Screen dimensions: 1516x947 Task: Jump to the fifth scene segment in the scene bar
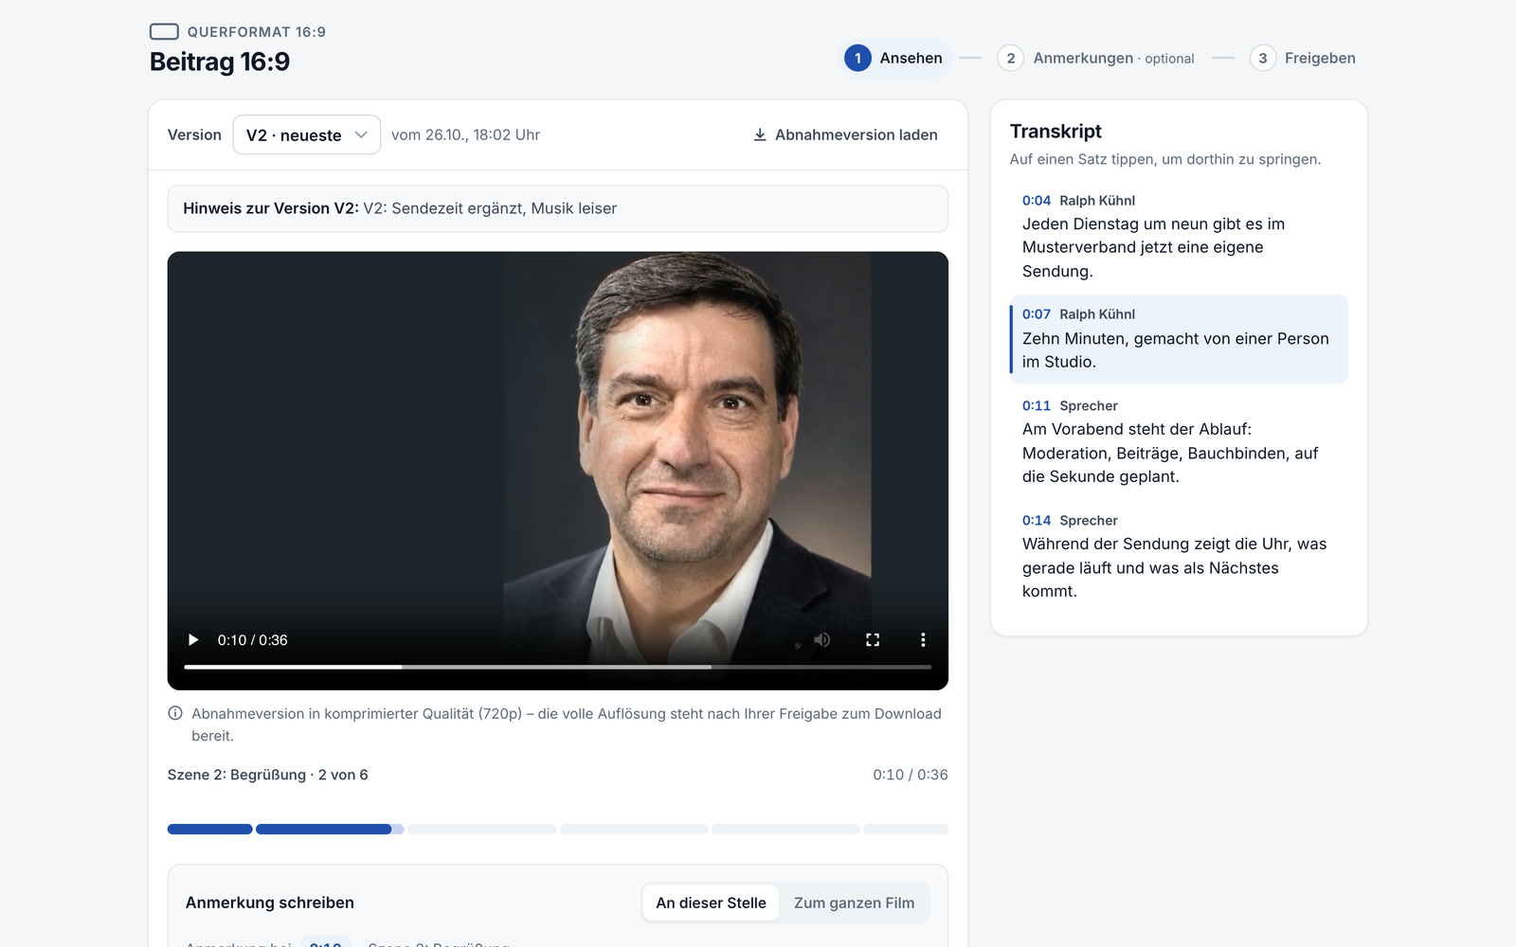click(785, 830)
